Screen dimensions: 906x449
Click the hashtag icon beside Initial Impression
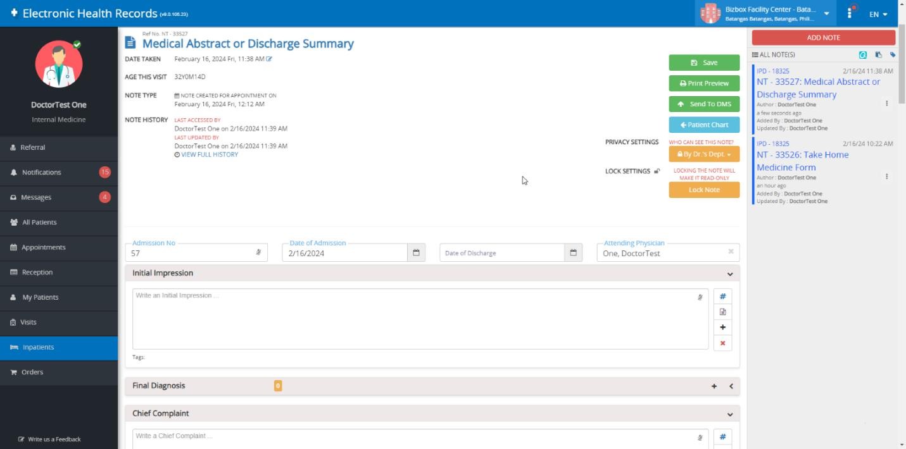722,297
